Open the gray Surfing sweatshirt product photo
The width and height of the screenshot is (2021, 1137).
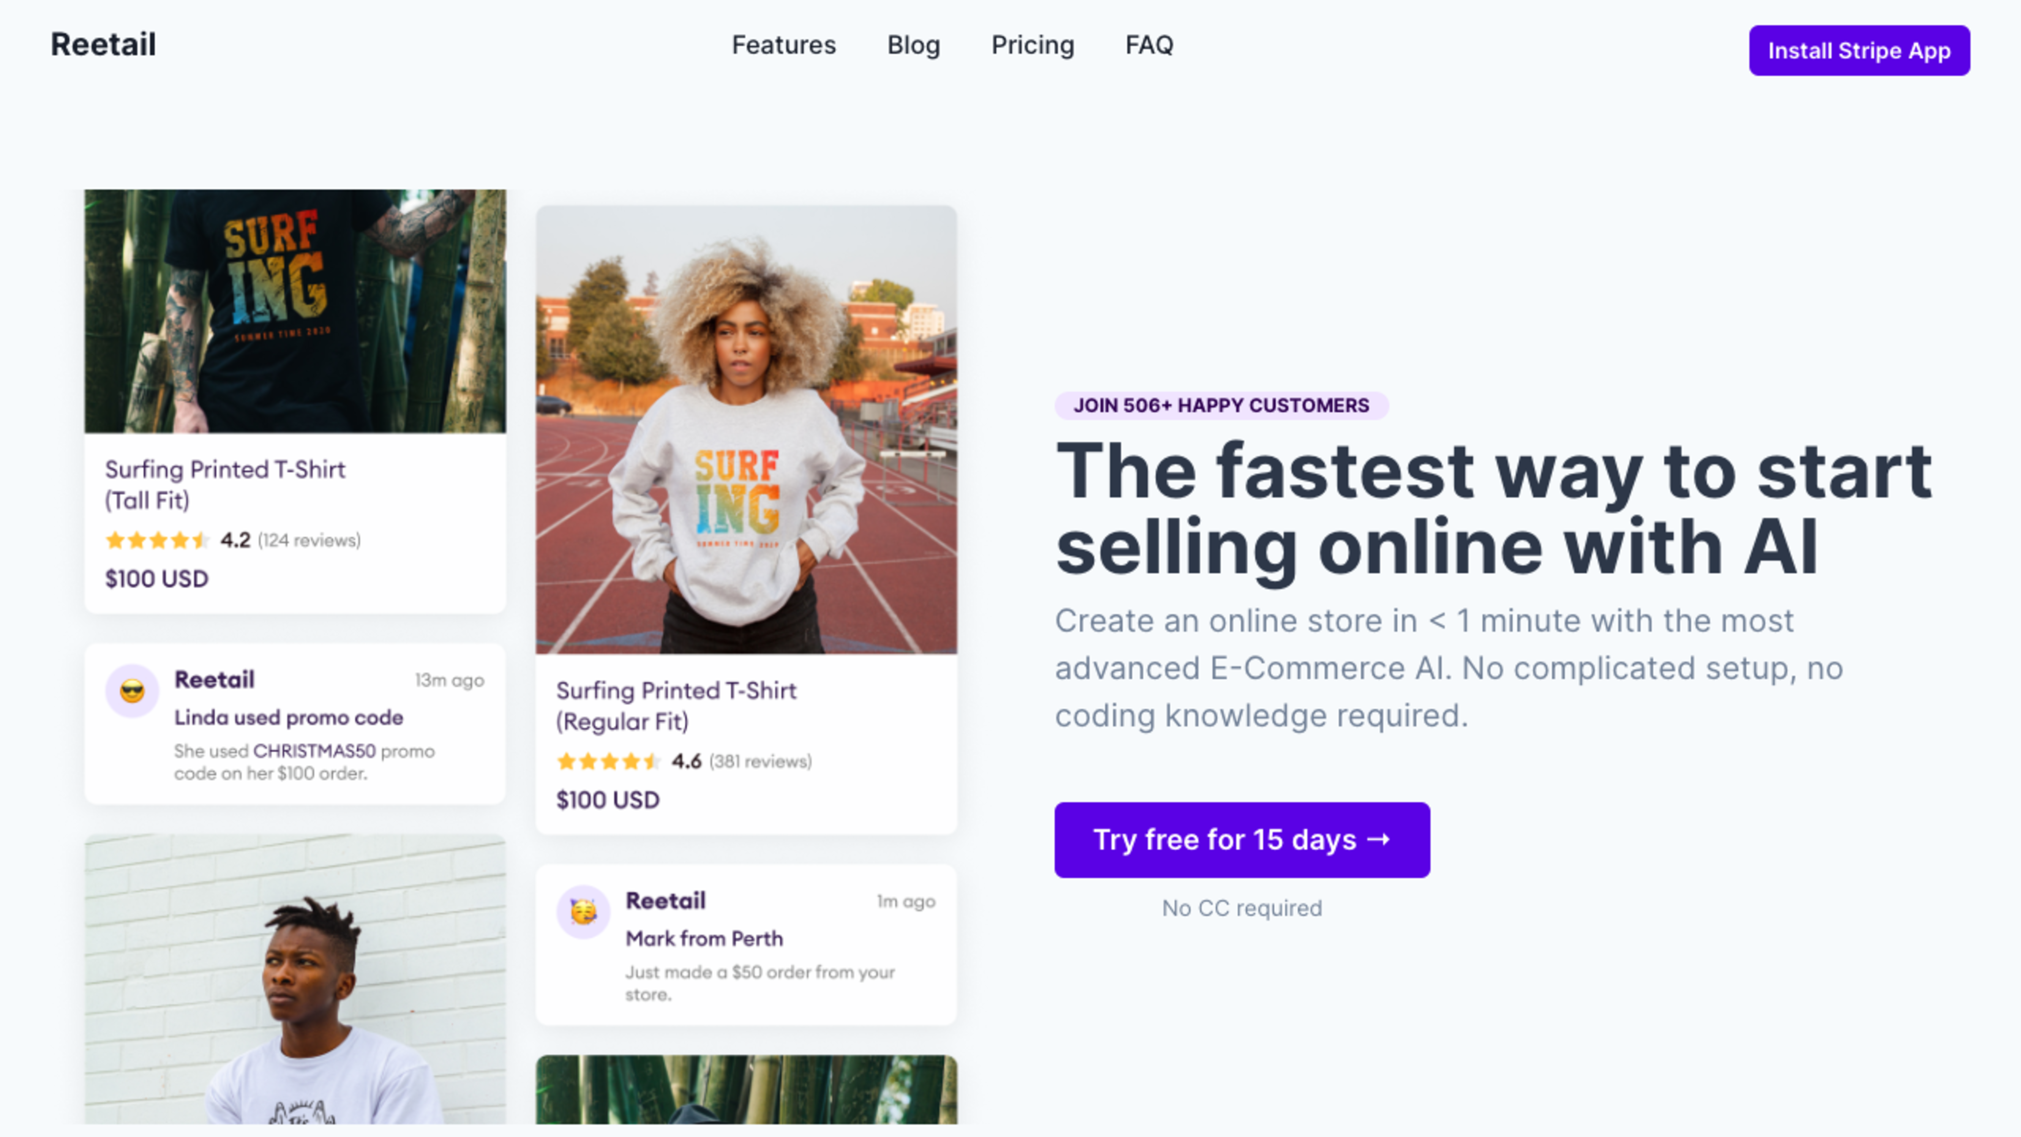[x=746, y=430]
